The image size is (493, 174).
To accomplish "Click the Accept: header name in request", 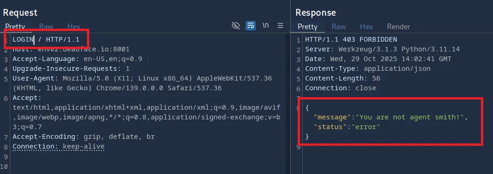I will coord(27,98).
